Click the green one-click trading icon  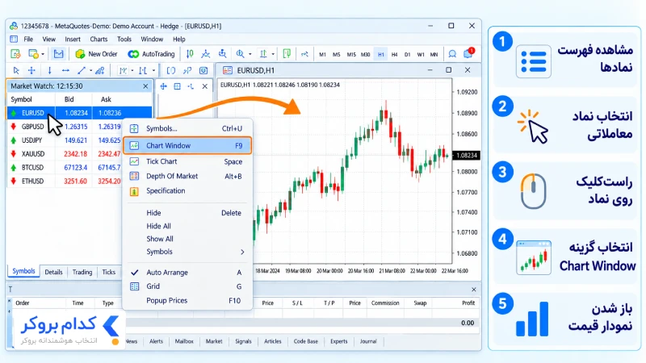coord(287,54)
